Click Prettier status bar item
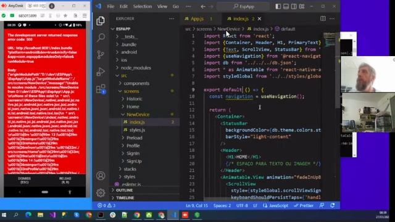 (x=304, y=205)
